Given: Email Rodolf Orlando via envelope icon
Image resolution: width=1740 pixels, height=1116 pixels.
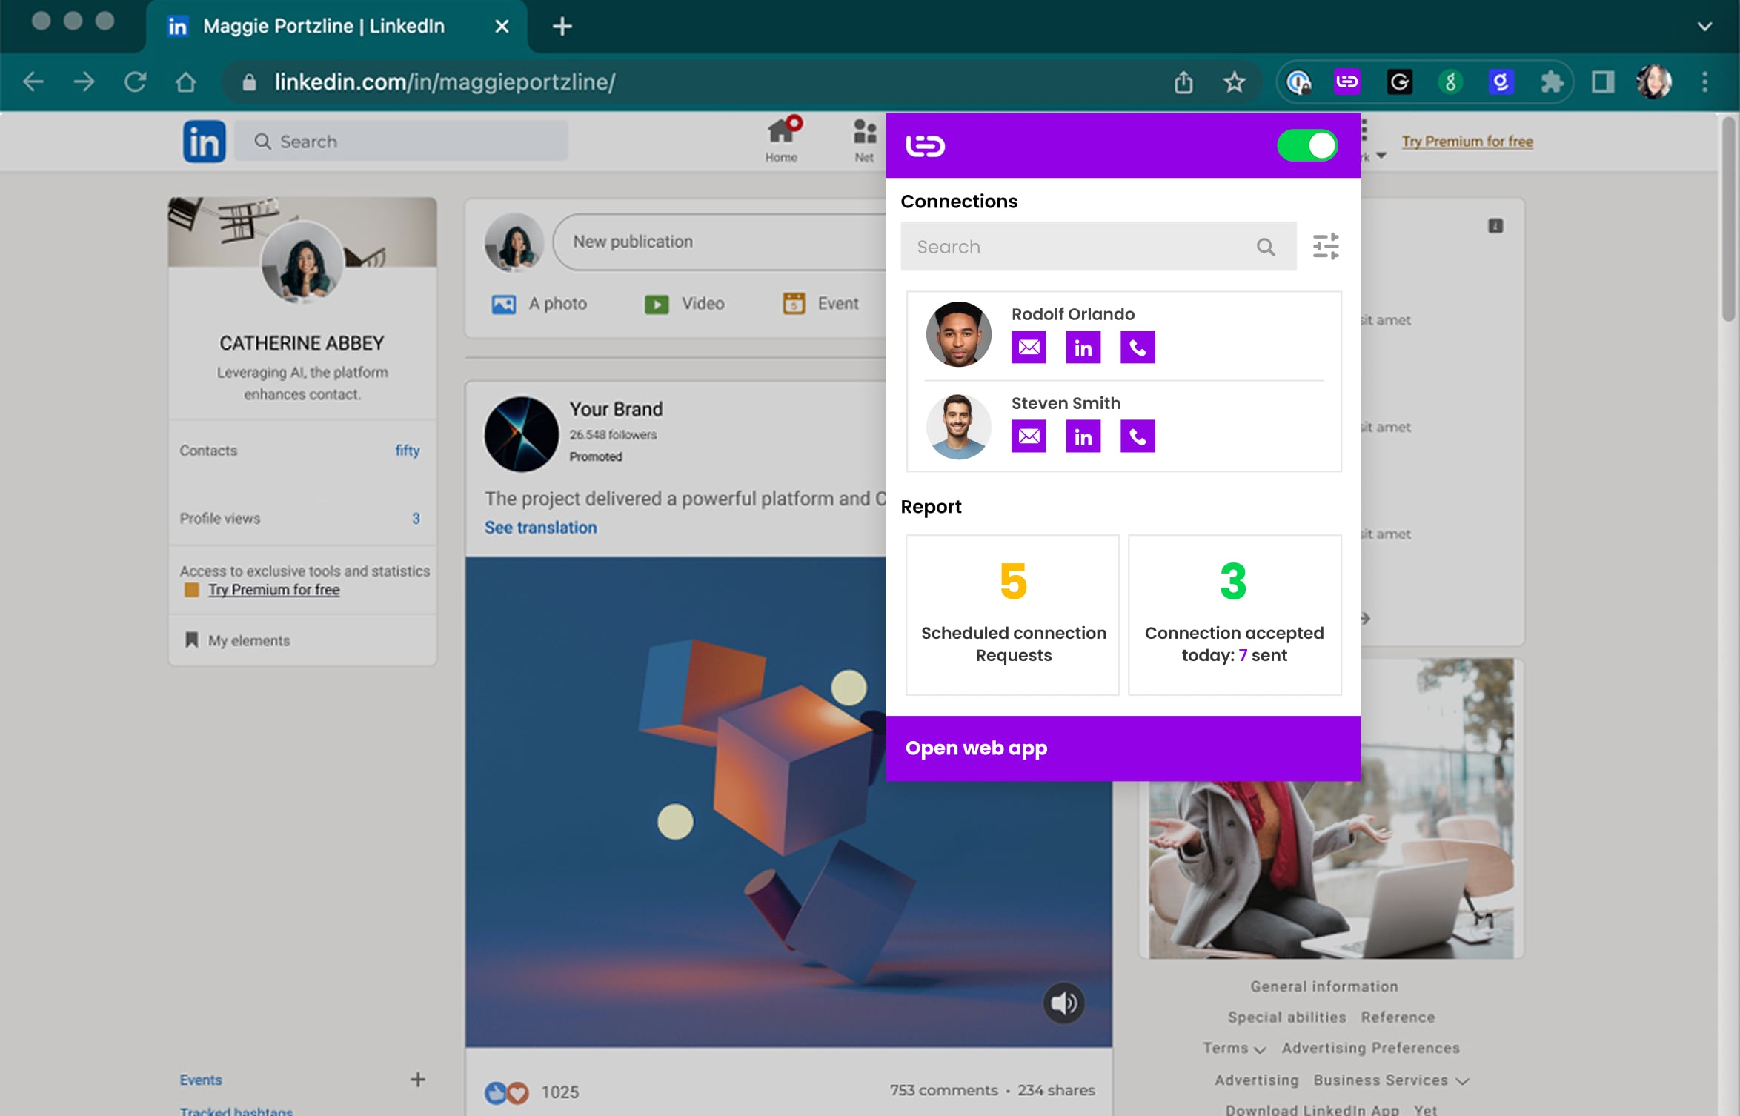Looking at the screenshot, I should (1029, 347).
